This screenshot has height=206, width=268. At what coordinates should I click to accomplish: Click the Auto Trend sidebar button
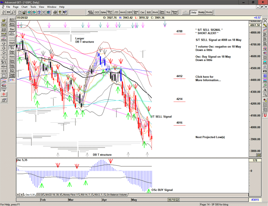[x=12, y=24]
